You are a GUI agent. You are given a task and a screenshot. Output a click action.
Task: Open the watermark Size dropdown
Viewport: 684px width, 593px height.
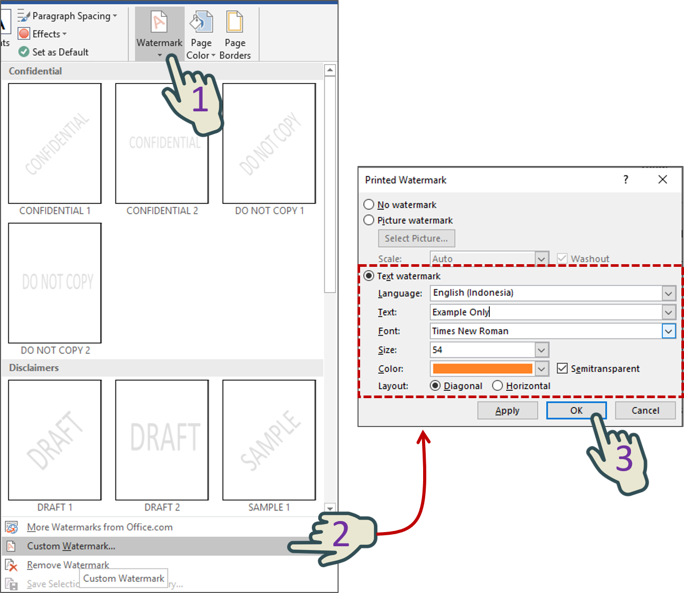541,349
